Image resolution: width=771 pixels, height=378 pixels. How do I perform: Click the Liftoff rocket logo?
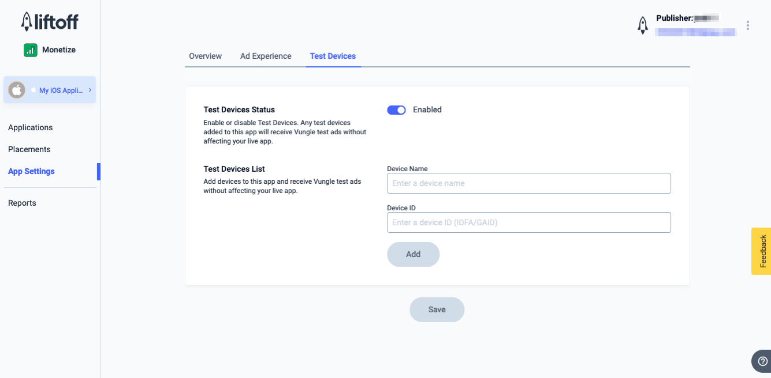[x=50, y=22]
